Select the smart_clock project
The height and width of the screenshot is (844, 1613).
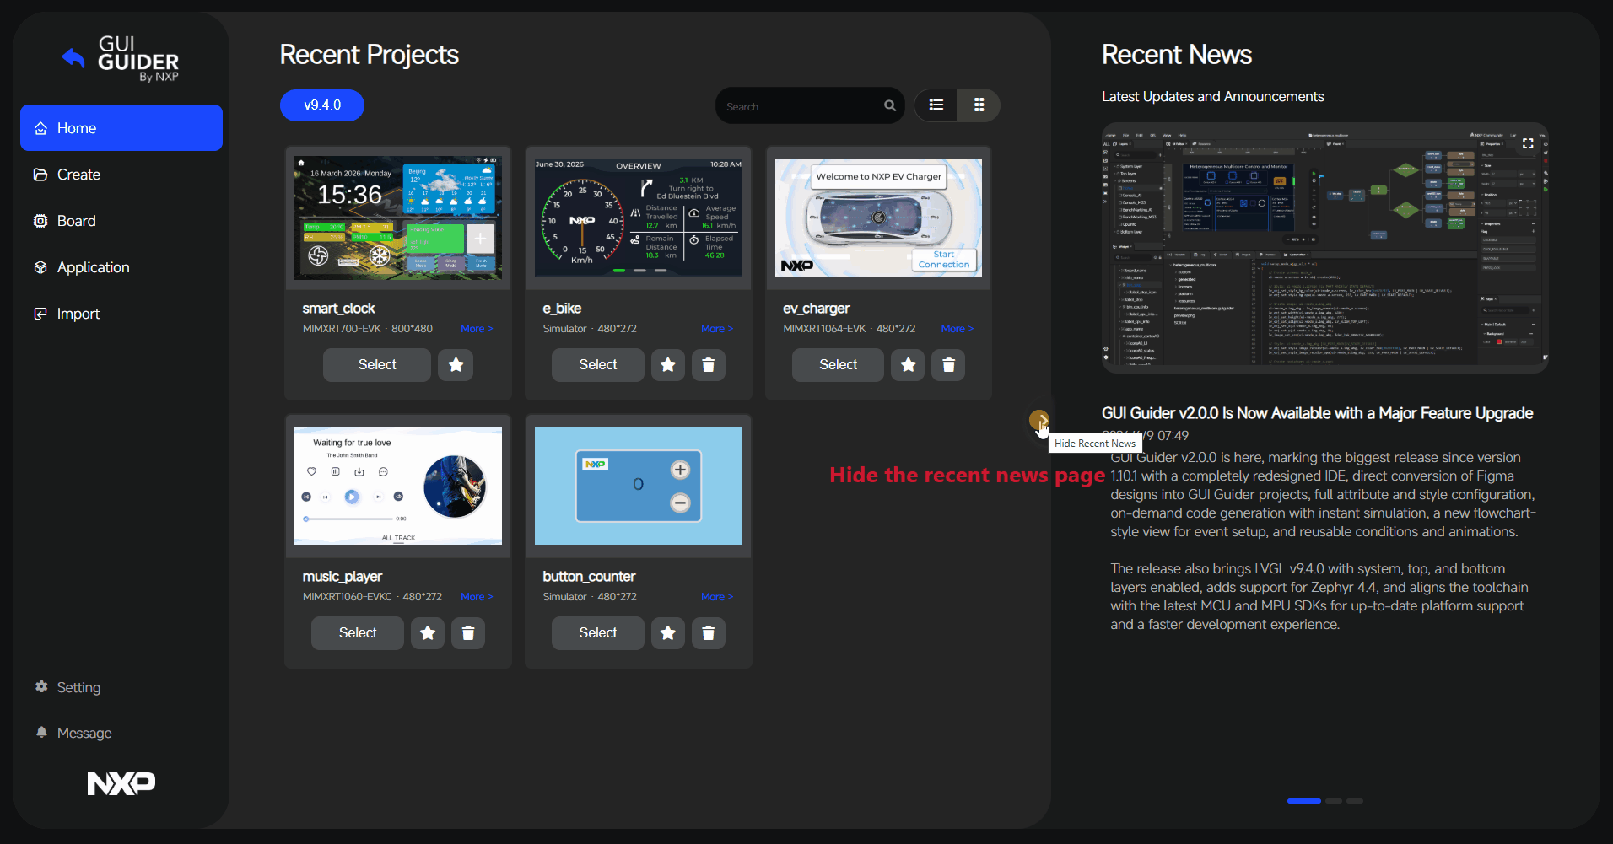point(377,365)
